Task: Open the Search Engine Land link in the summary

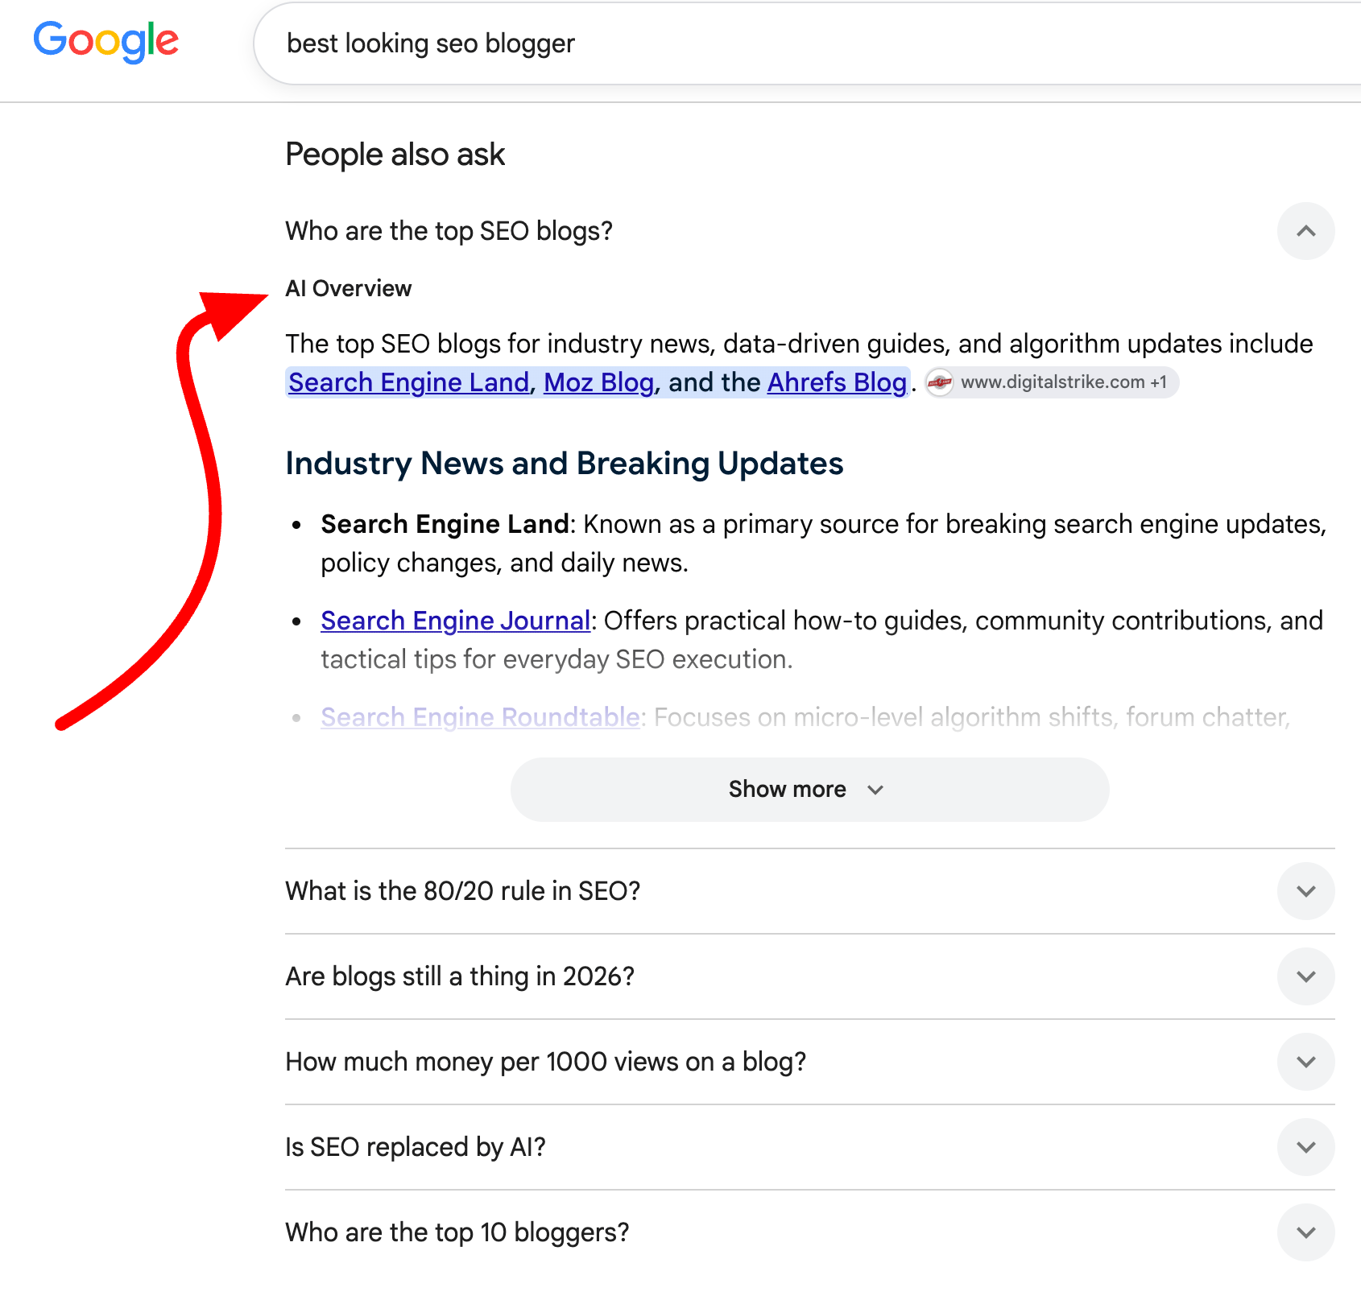Action: click(409, 382)
